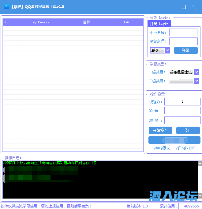Enable the Q举报默认 checkbox
The image size is (202, 209).
coord(151,148)
